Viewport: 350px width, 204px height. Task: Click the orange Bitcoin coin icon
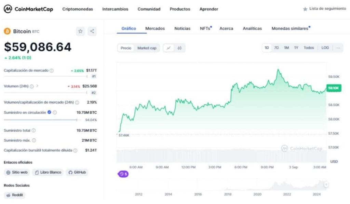8,31
